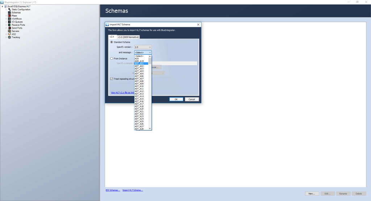Click the Import HL7 Schema dialog title icon
Viewport: 371px width, 201px height.
(x=107, y=25)
